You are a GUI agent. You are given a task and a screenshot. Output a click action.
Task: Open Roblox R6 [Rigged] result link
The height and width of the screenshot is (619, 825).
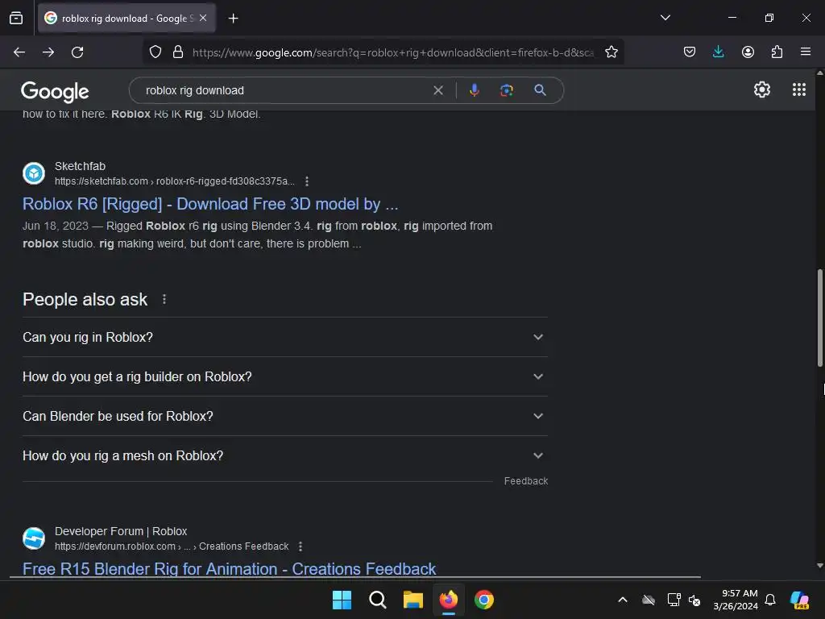point(210,204)
